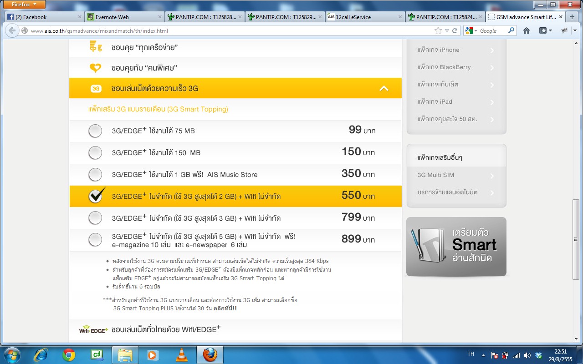Click the scrollbar up arrow

pyautogui.click(x=576, y=43)
